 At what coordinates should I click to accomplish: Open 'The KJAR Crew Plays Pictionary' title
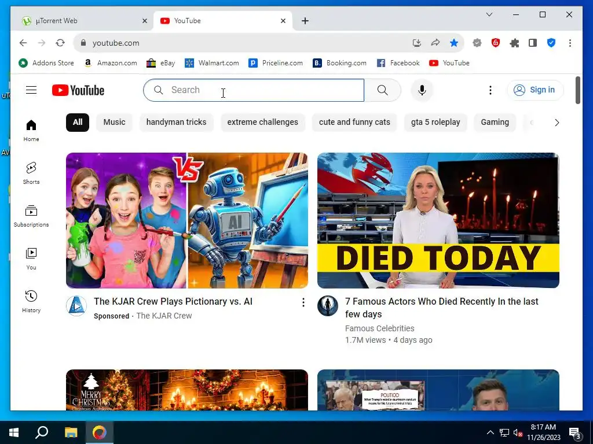(x=173, y=301)
